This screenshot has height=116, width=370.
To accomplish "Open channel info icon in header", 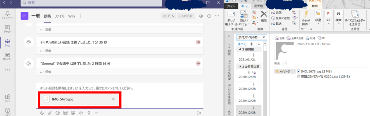I will pyautogui.click(x=209, y=16).
